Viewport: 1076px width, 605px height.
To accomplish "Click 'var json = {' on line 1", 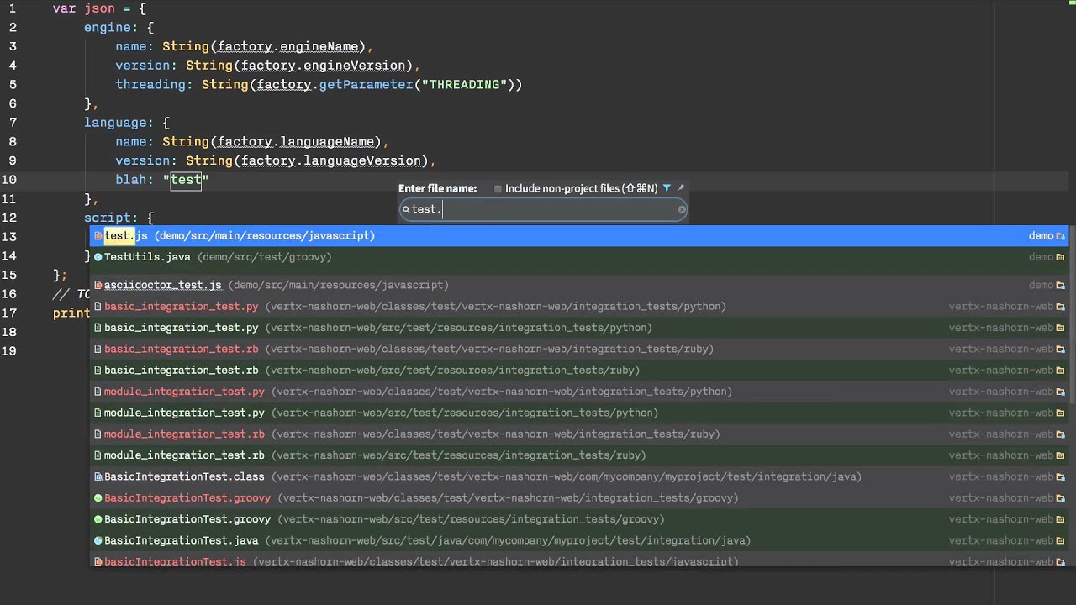I will tap(99, 8).
